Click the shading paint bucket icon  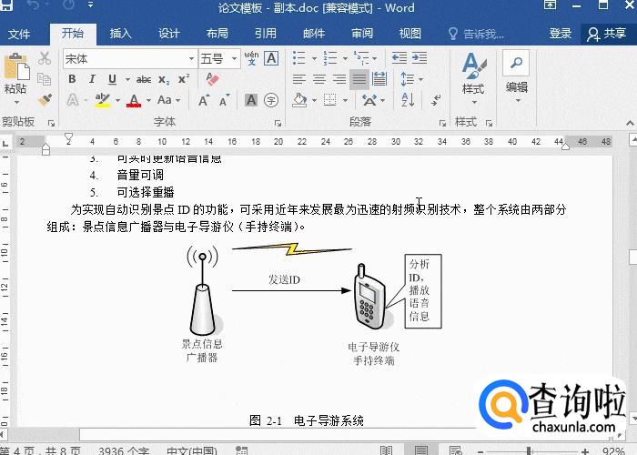click(x=299, y=100)
